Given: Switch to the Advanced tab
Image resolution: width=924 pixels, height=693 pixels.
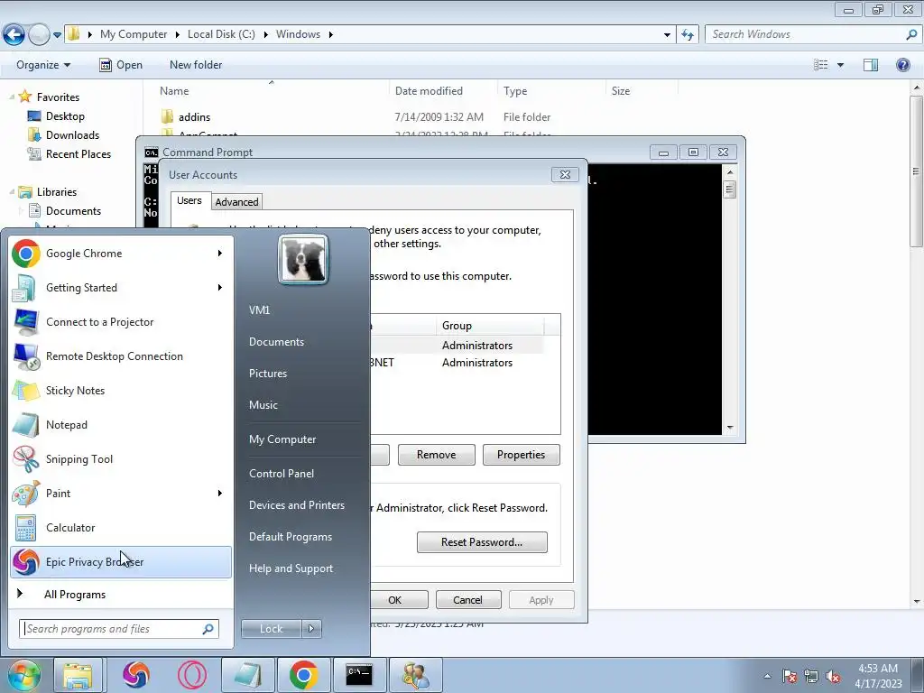Looking at the screenshot, I should (x=237, y=201).
